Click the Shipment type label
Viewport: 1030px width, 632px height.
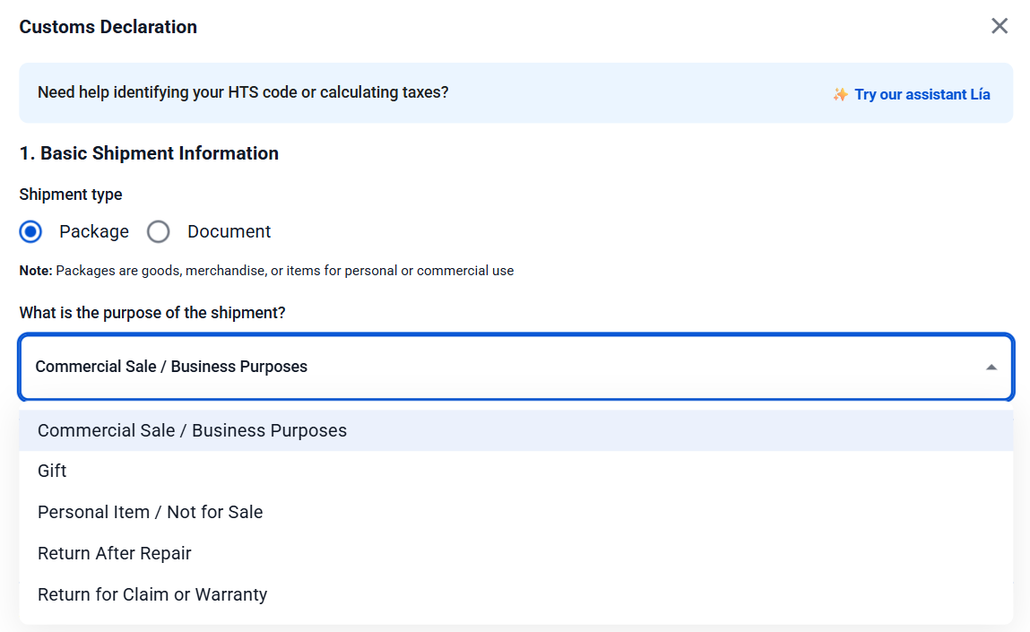[71, 195]
